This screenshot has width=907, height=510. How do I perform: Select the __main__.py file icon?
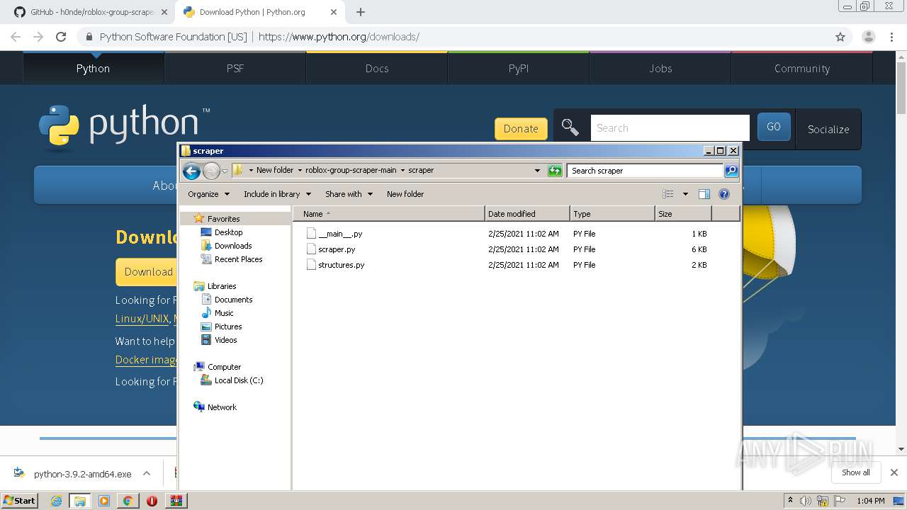click(x=311, y=234)
